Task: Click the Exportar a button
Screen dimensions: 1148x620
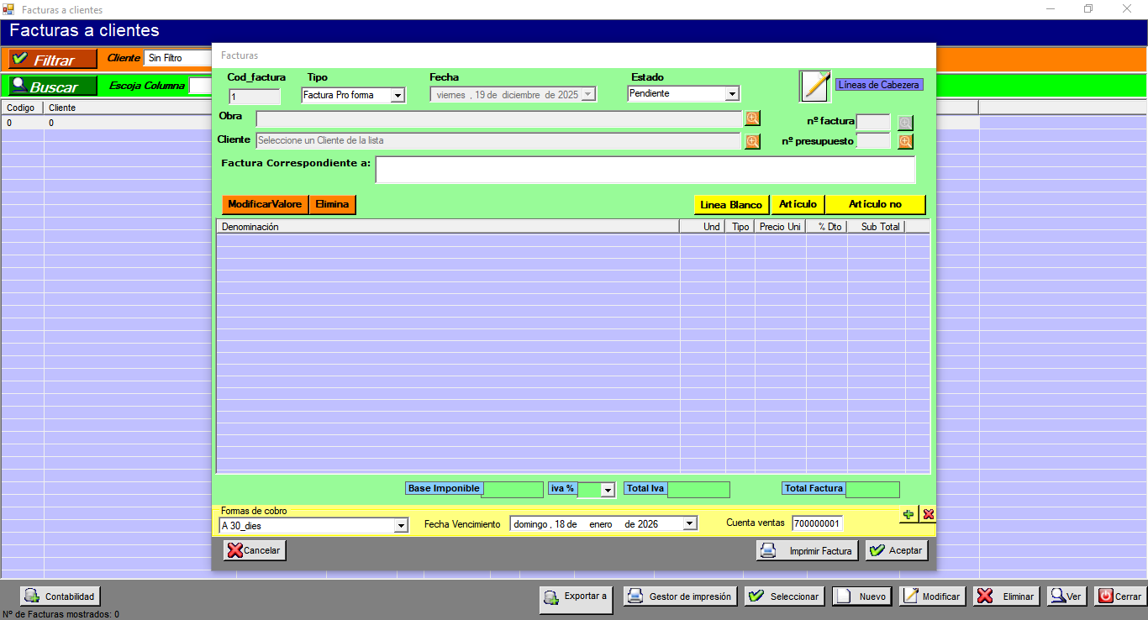Action: tap(576, 596)
